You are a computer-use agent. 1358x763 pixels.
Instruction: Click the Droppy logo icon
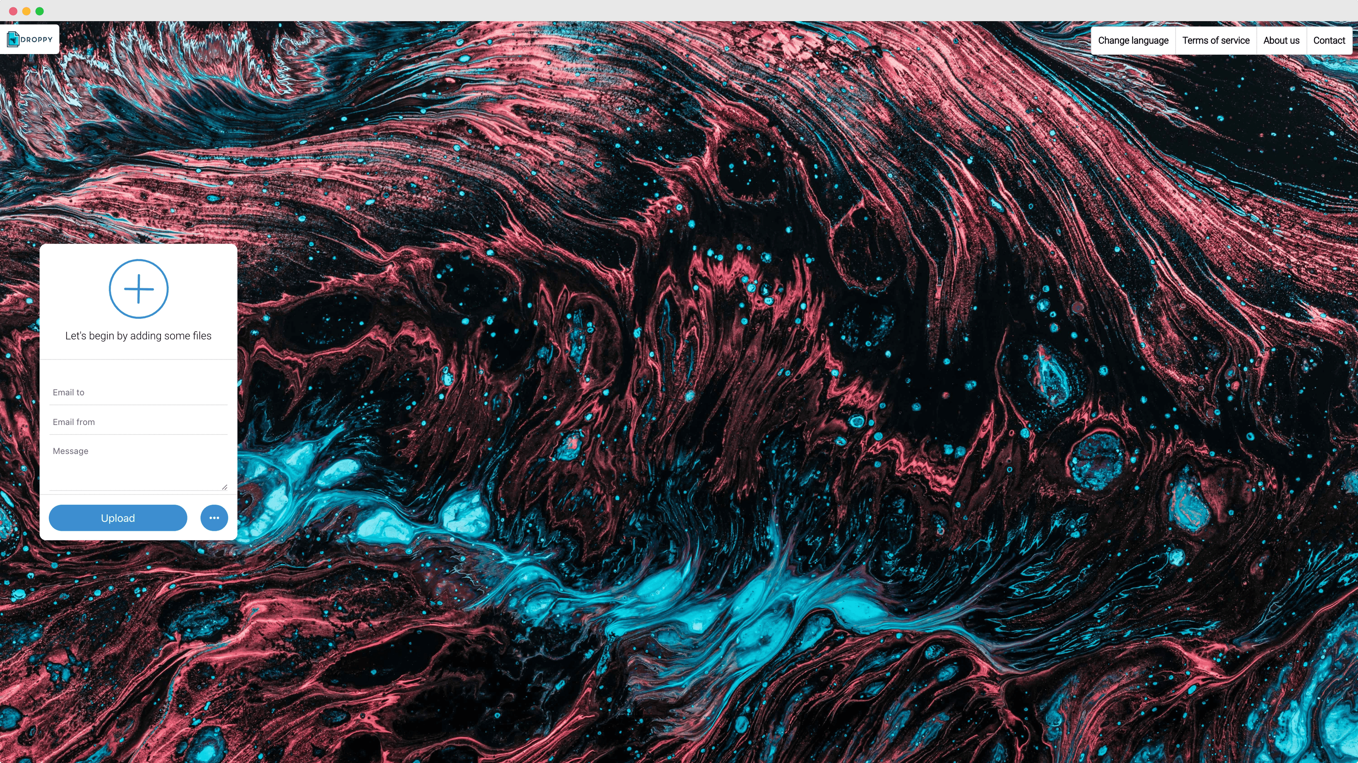(x=14, y=39)
